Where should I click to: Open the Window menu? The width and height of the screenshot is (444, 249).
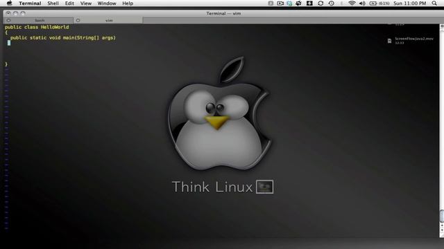[107, 3]
